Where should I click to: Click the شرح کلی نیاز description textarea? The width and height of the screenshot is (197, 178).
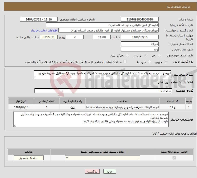pos(102,75)
